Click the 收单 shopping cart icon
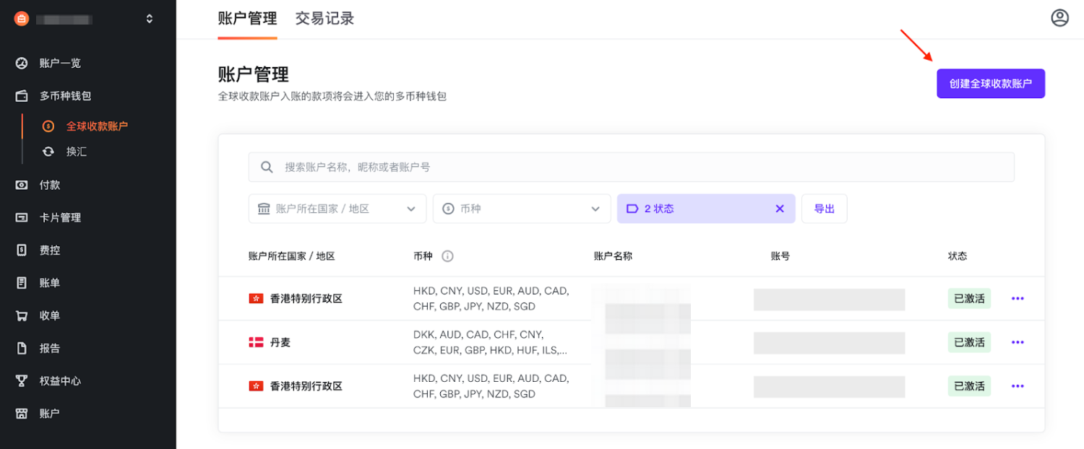The image size is (1084, 449). 22,315
